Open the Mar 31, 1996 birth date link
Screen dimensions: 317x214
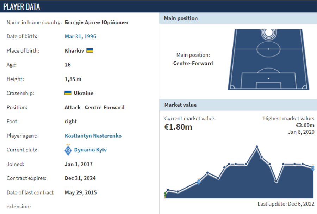tap(80, 36)
